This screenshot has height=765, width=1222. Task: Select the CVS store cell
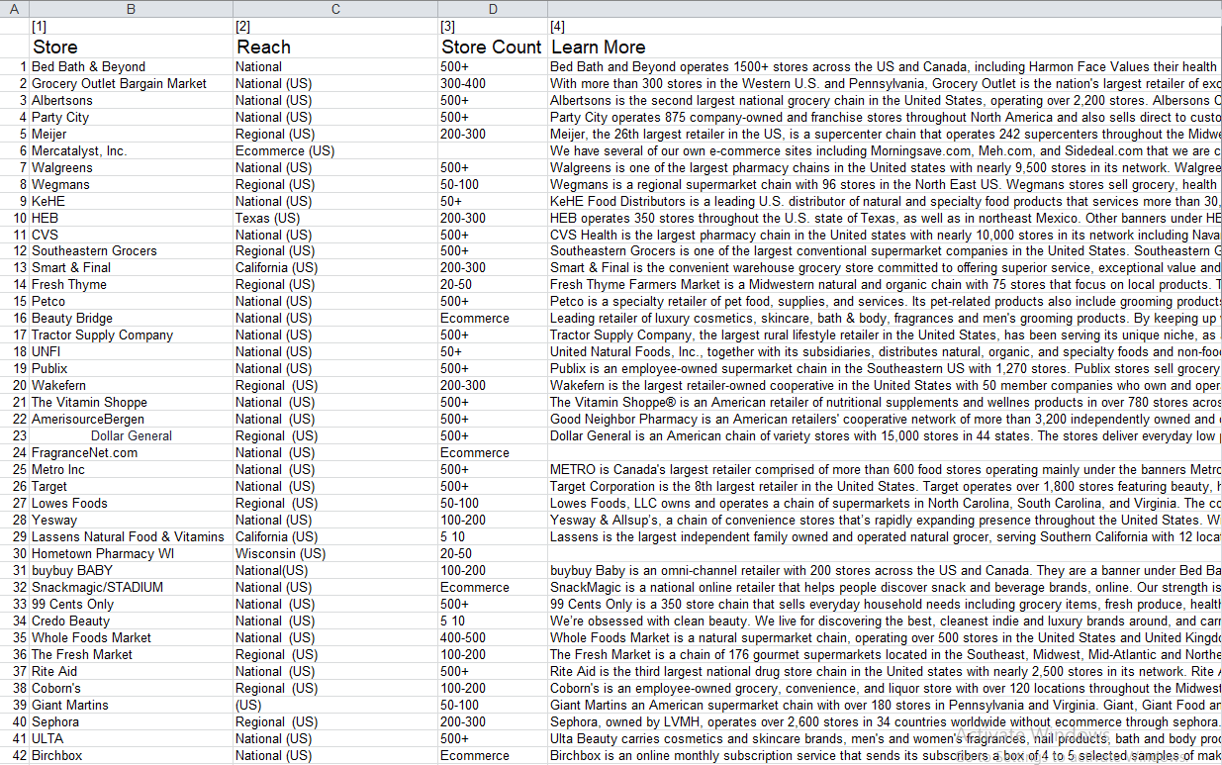pyautogui.click(x=131, y=236)
